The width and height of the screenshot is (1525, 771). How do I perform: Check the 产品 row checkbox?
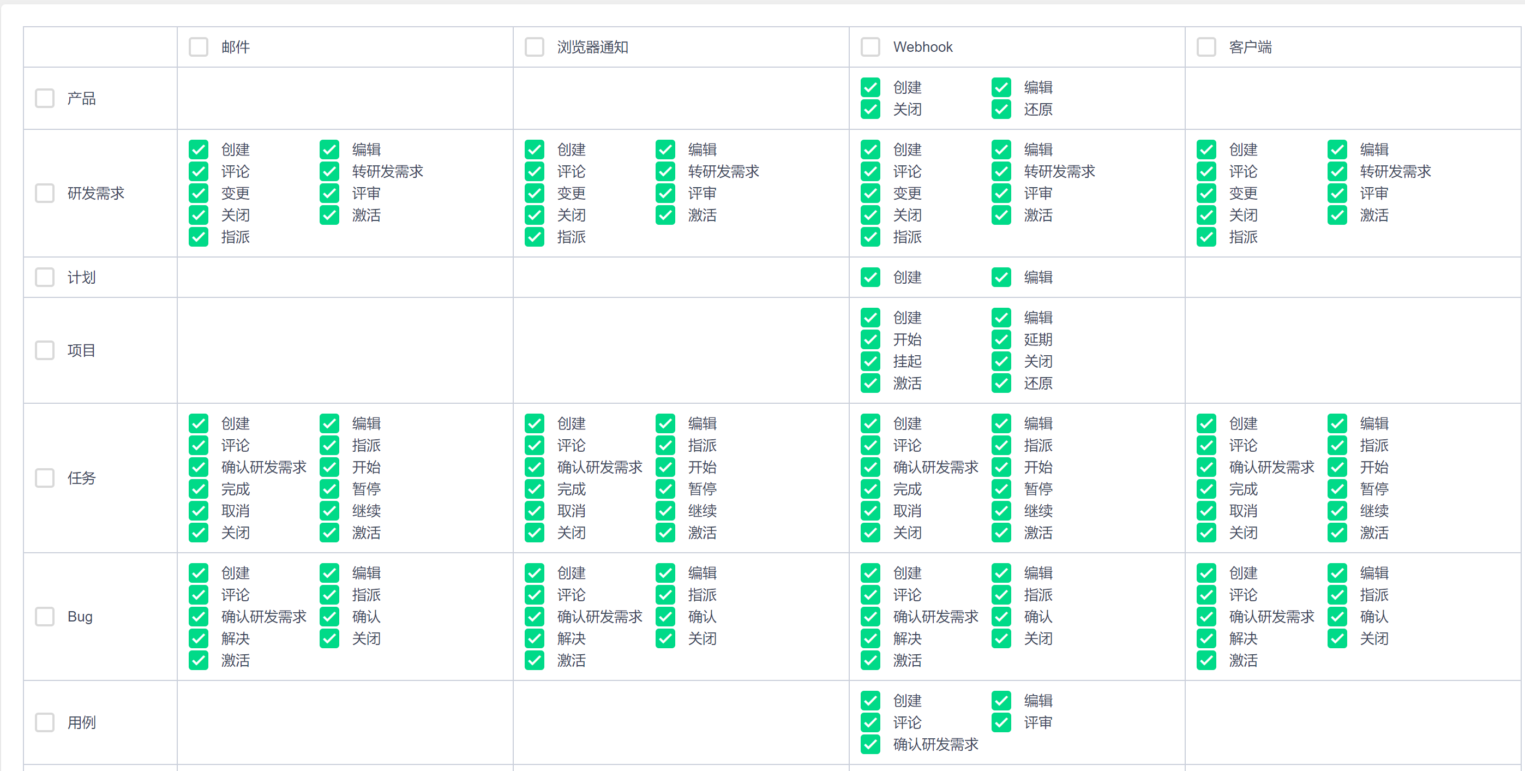[x=44, y=98]
